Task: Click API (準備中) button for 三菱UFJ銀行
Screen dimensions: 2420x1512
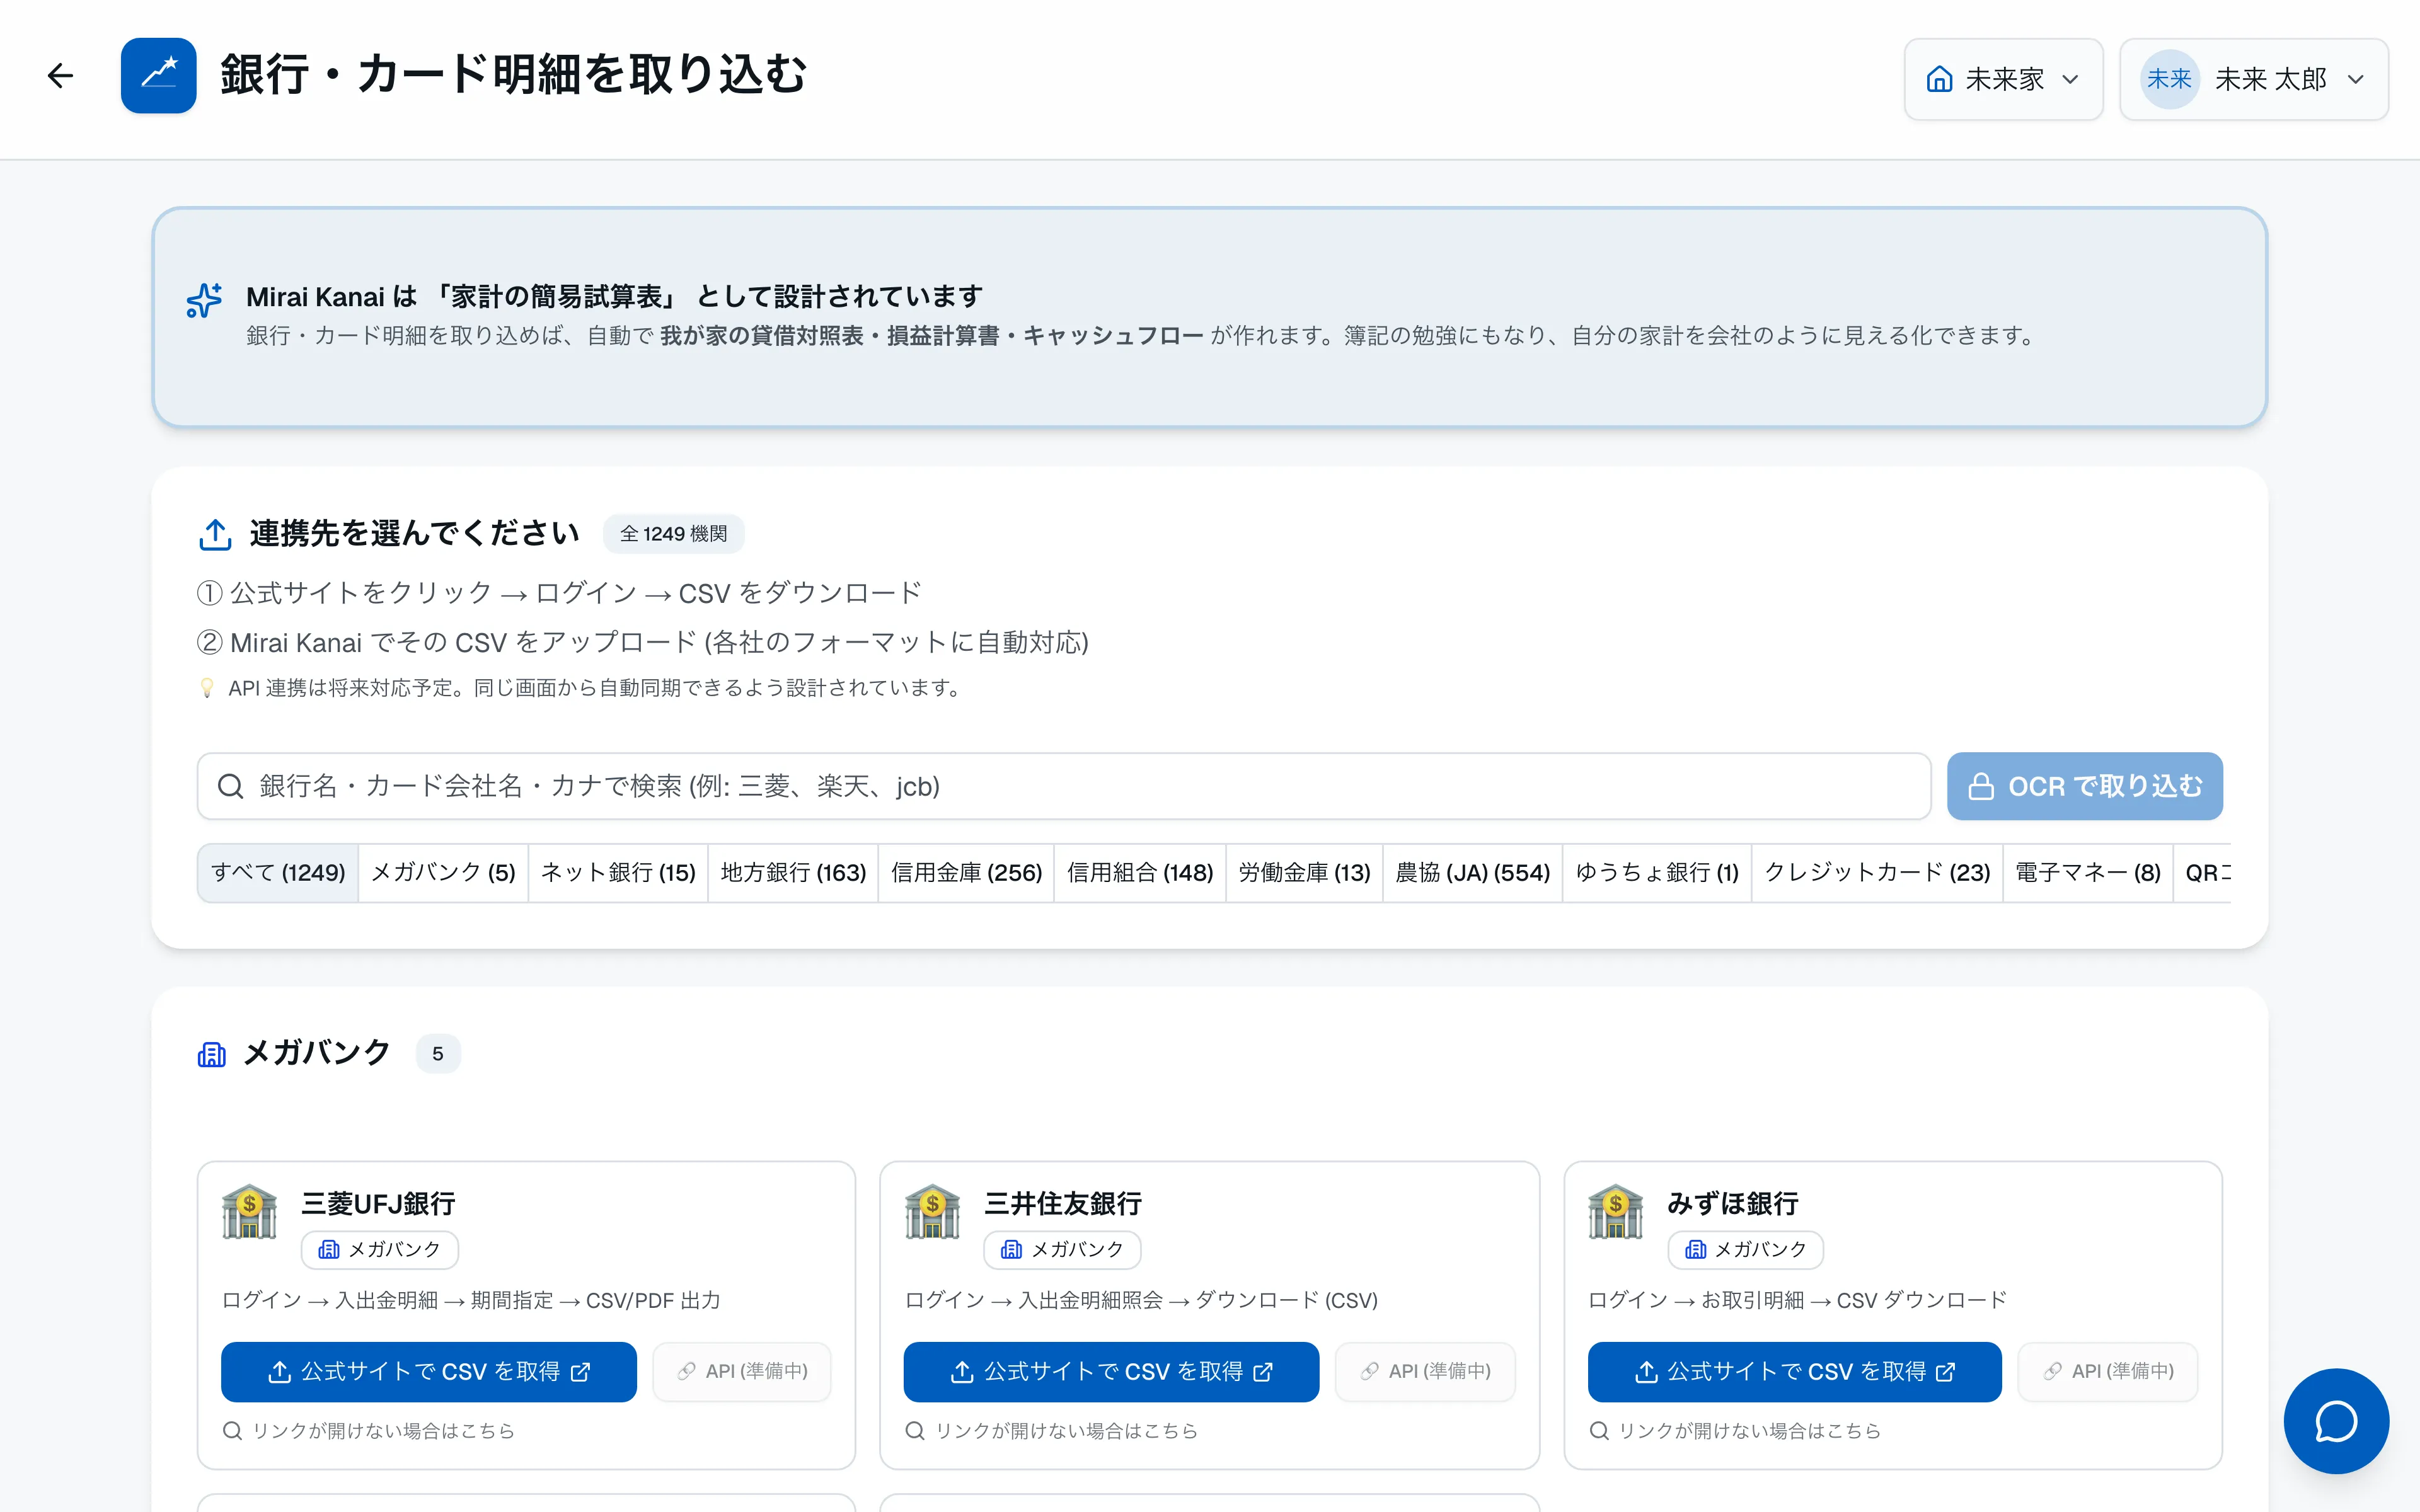Action: click(742, 1372)
